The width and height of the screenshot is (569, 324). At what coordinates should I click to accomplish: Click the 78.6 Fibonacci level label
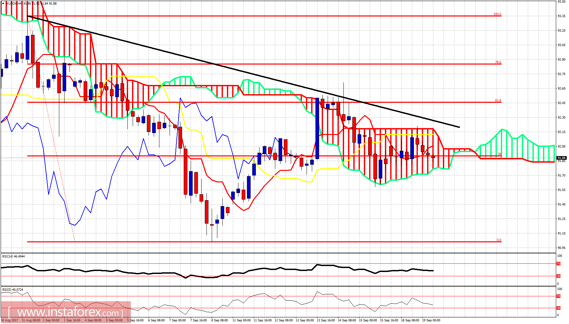498,63
